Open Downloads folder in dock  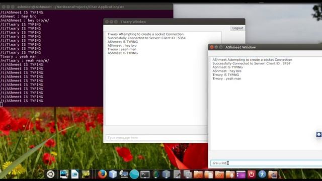click(230, 174)
